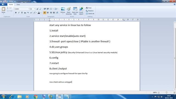Insert a Picture

point(63,10)
